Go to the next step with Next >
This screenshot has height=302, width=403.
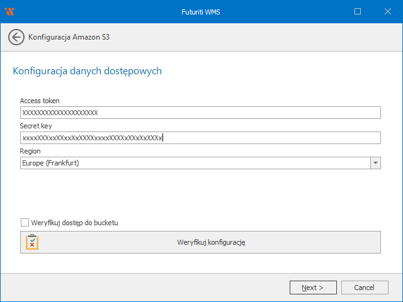pyautogui.click(x=313, y=288)
